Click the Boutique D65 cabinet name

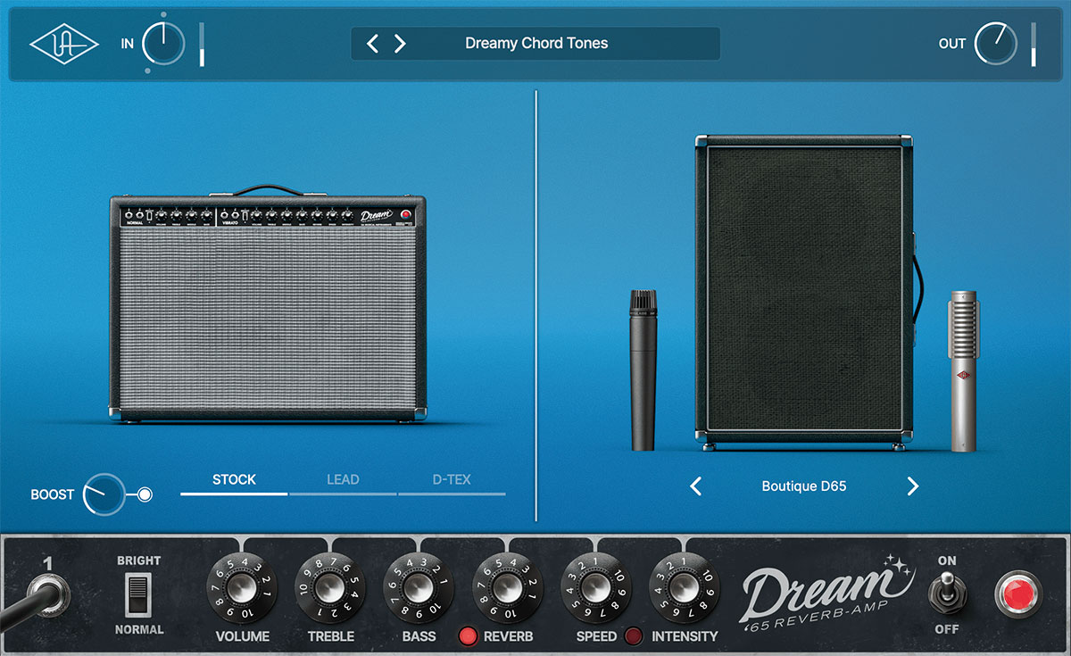pos(804,486)
